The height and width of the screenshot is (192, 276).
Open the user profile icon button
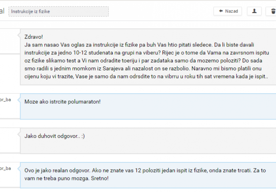[x=254, y=11]
